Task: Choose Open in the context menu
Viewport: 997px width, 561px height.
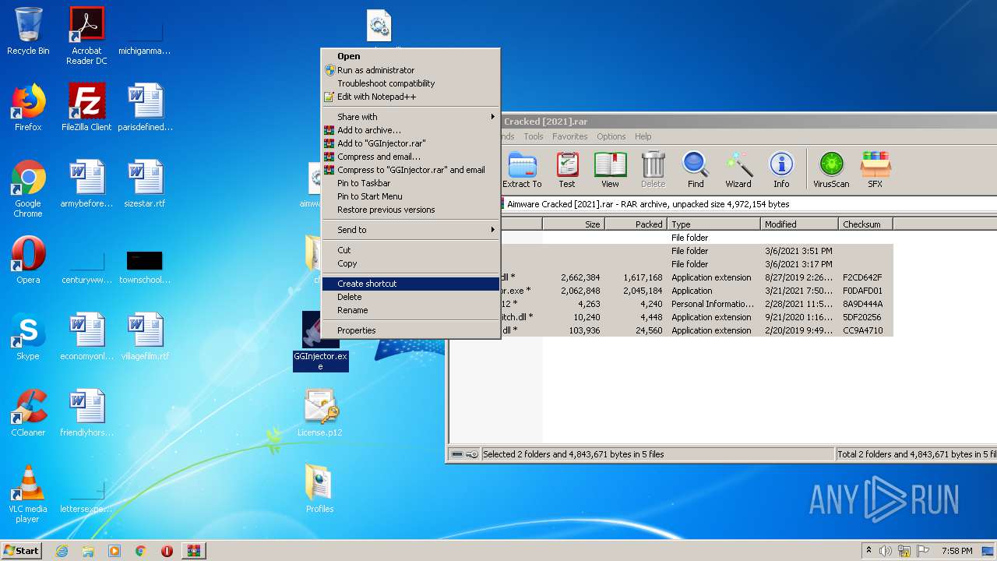Action: pos(410,56)
